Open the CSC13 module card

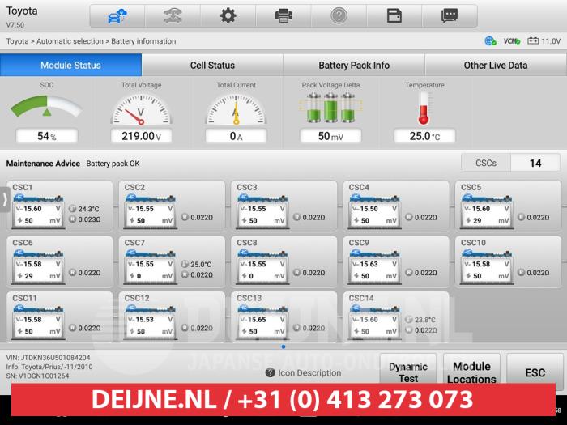(x=283, y=317)
